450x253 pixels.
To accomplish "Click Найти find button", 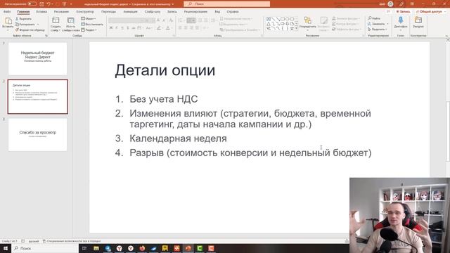I will tap(374, 18).
